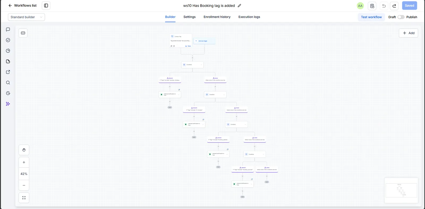Open the search magnifier icon in left sidebar

click(8, 83)
